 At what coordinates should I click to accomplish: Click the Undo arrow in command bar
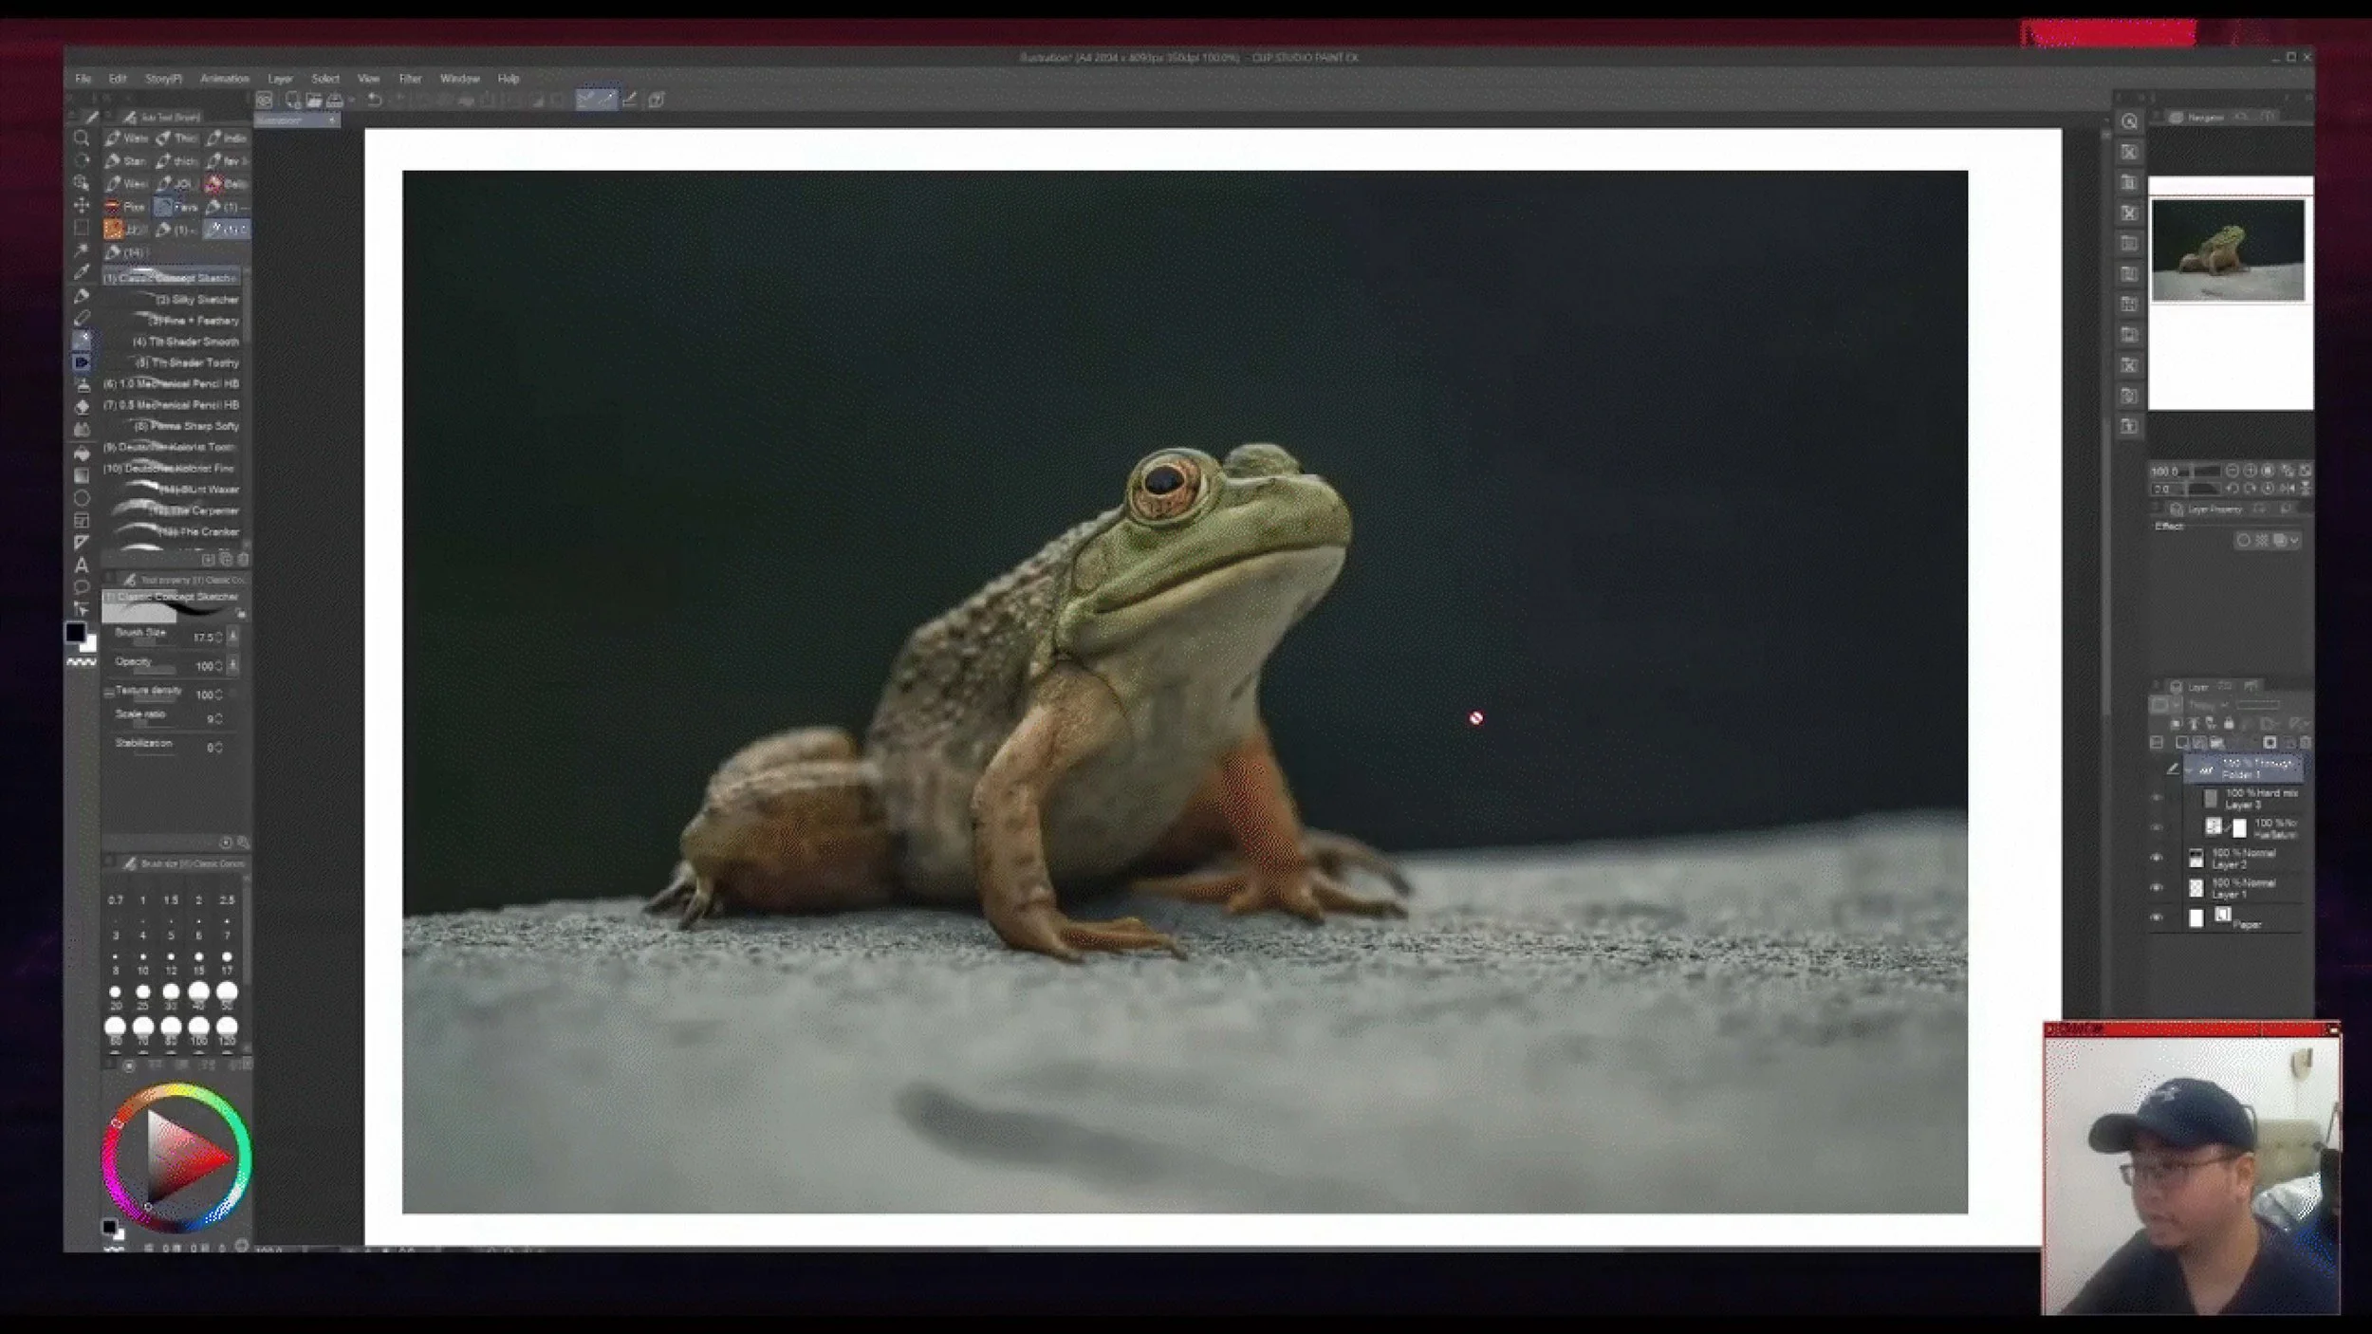(x=375, y=100)
